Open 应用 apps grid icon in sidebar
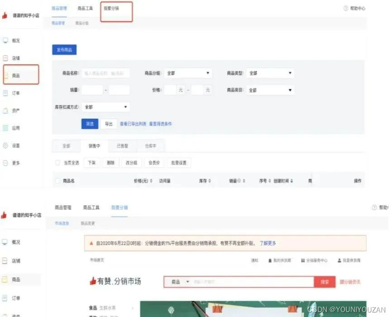Image resolution: width=392 pixels, height=317 pixels. click(5, 128)
